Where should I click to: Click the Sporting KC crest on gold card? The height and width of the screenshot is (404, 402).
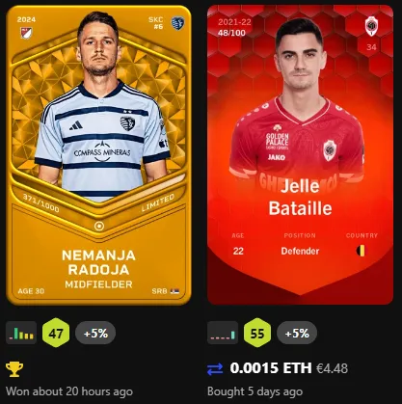pyautogui.click(x=177, y=23)
